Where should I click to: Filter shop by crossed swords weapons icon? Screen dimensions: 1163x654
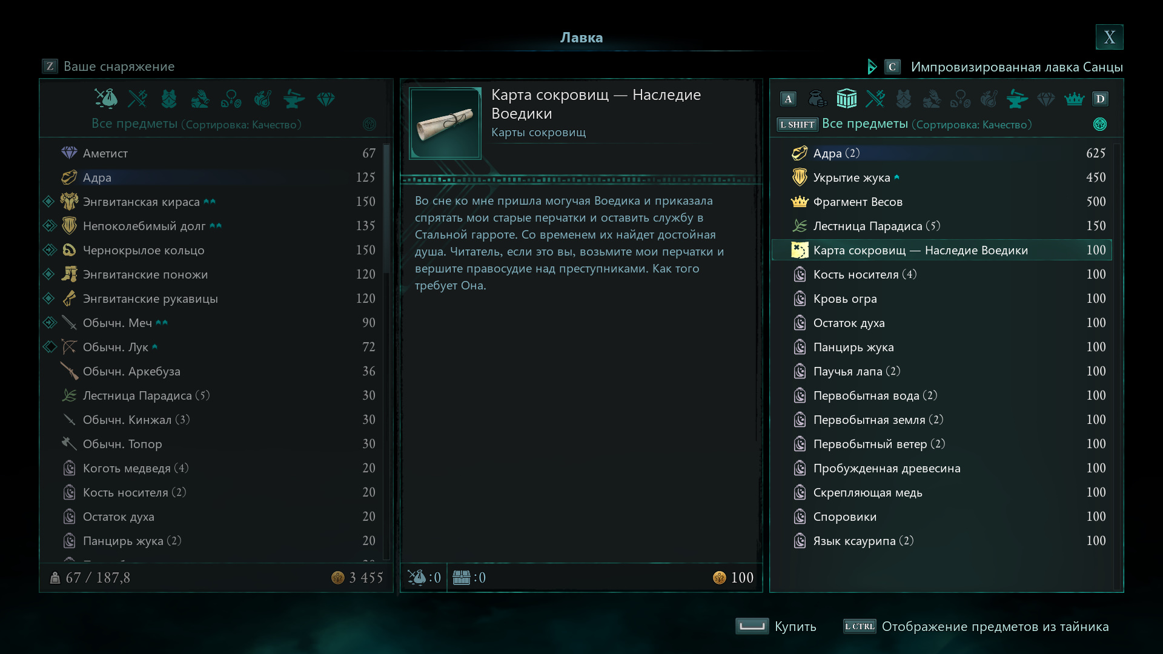[x=875, y=98]
